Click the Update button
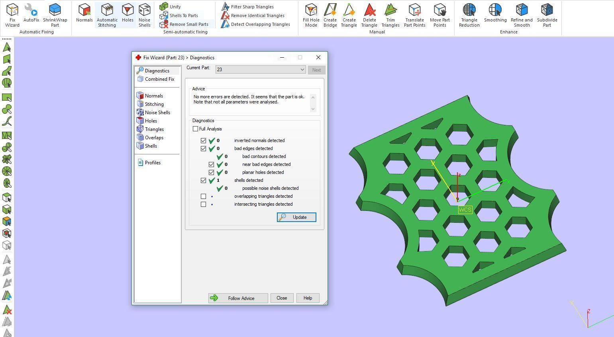The height and width of the screenshot is (337, 614). [x=296, y=217]
